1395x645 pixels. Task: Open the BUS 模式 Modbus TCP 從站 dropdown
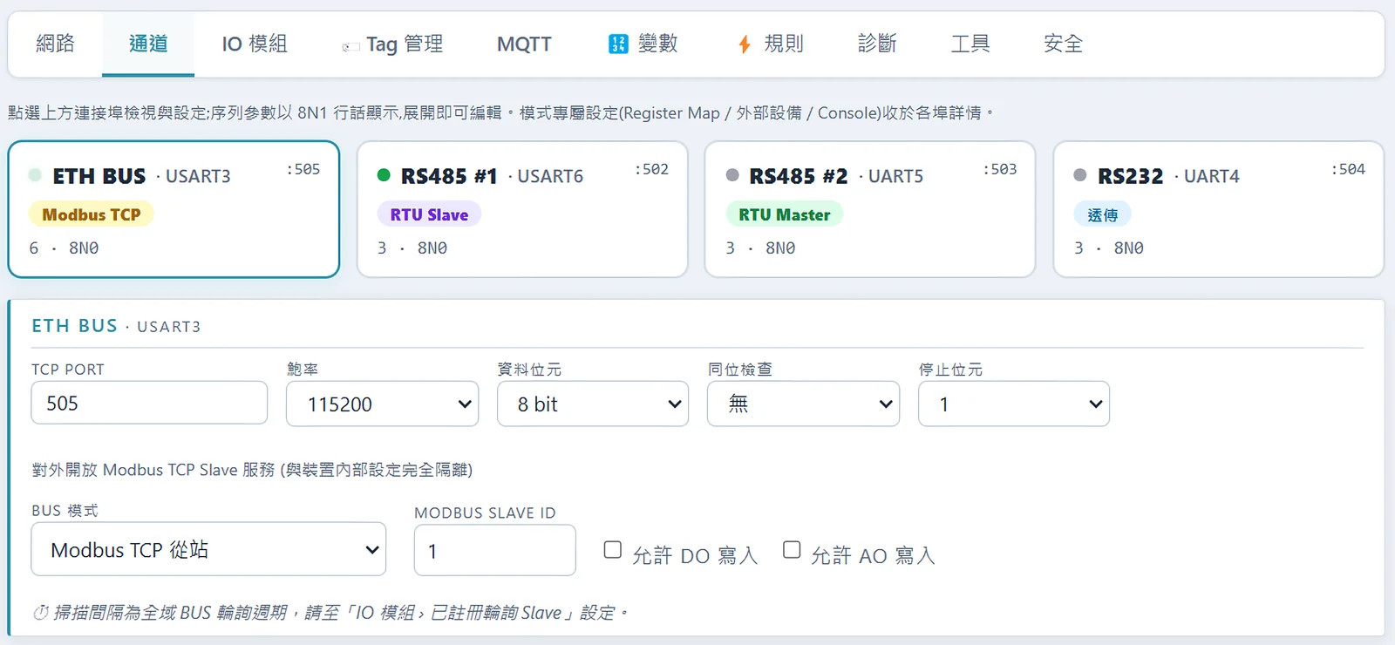pos(208,549)
